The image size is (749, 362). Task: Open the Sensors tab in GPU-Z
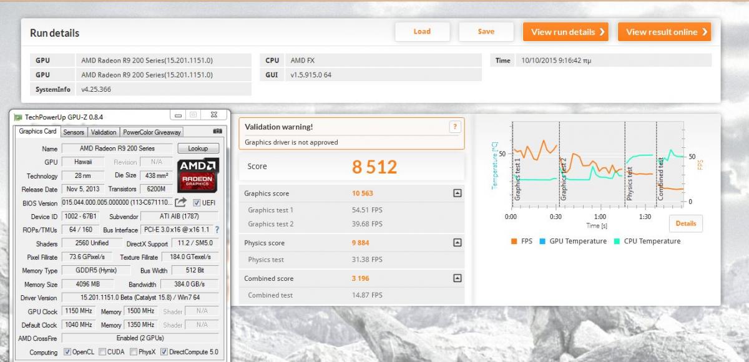pos(74,132)
